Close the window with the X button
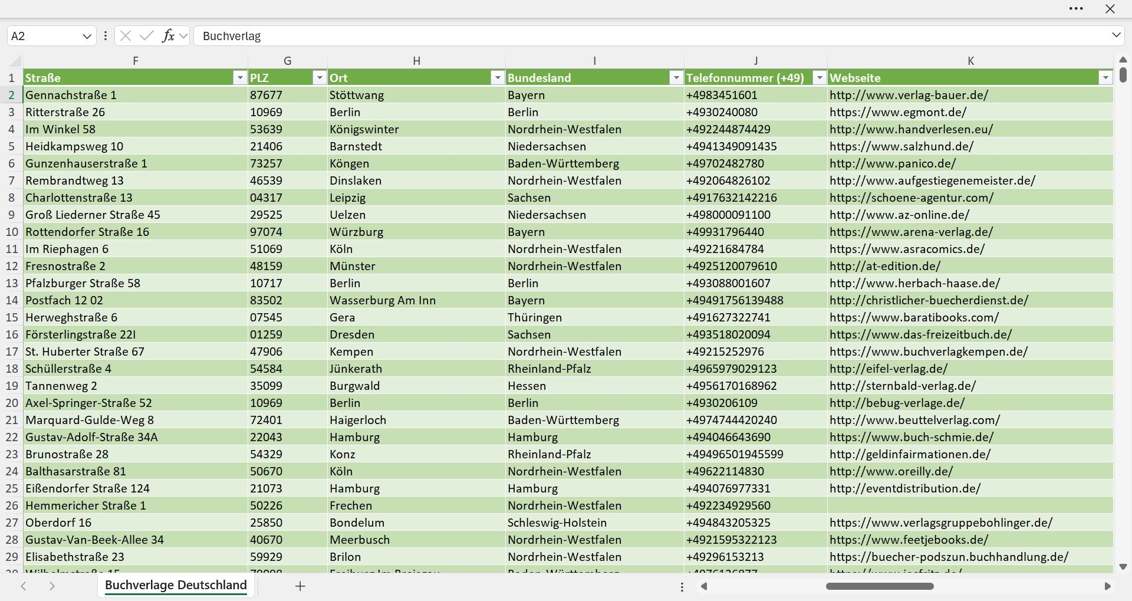The image size is (1132, 601). [1110, 9]
